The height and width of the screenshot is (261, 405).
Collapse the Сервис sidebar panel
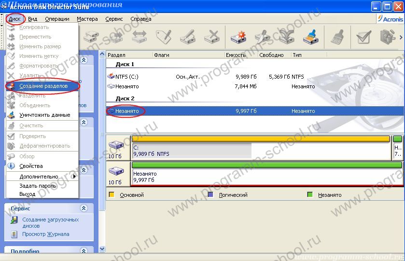pos(84,208)
